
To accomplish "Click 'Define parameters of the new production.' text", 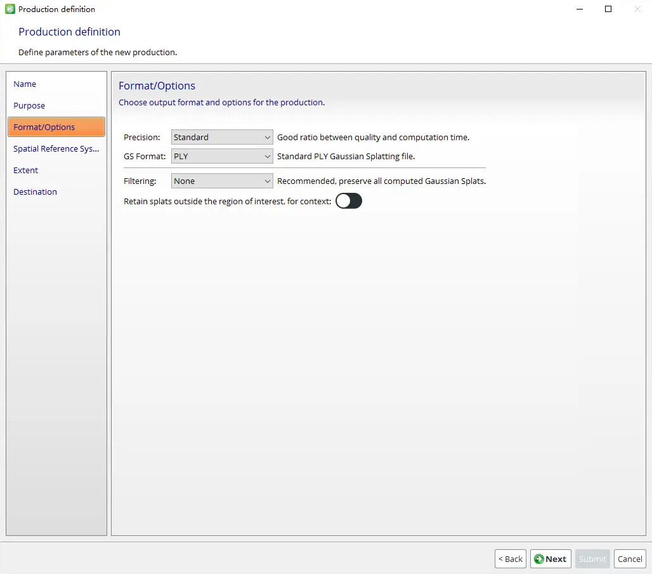I will [x=98, y=53].
